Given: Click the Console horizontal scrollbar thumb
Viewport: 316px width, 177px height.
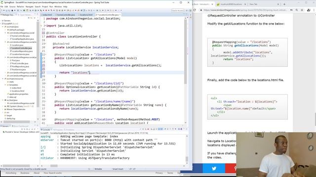Looking at the screenshot, I should click(x=54, y=166).
